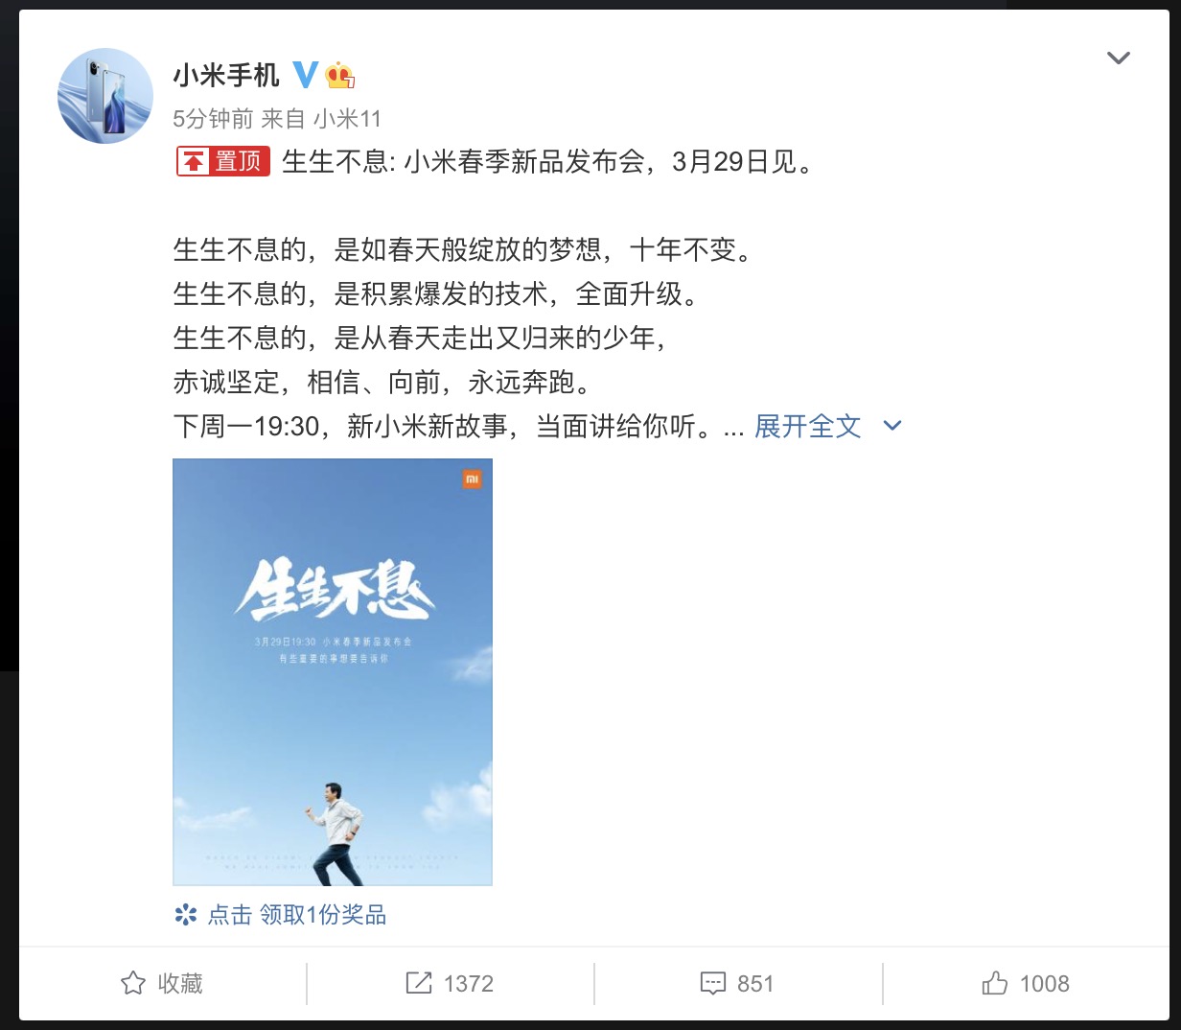The image size is (1181, 1030).
Task: Click the 851 comment count
Action: (x=755, y=983)
